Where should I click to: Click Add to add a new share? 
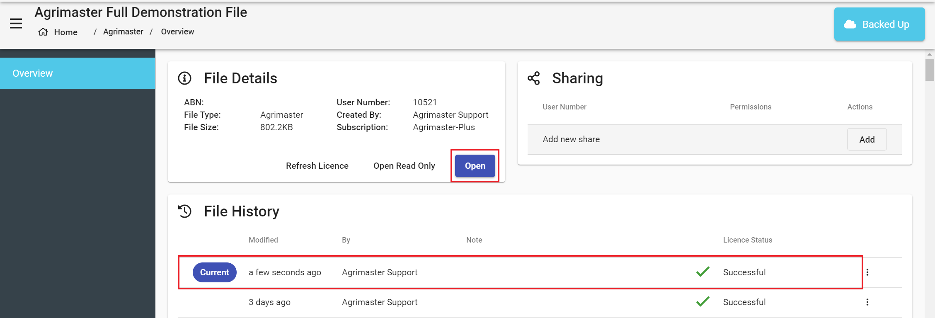[x=867, y=139]
